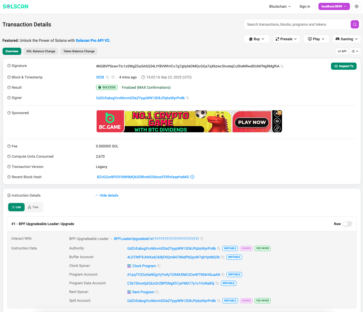Open the localhost:8899 network dropdown
363x312 pixels.
[x=334, y=6]
